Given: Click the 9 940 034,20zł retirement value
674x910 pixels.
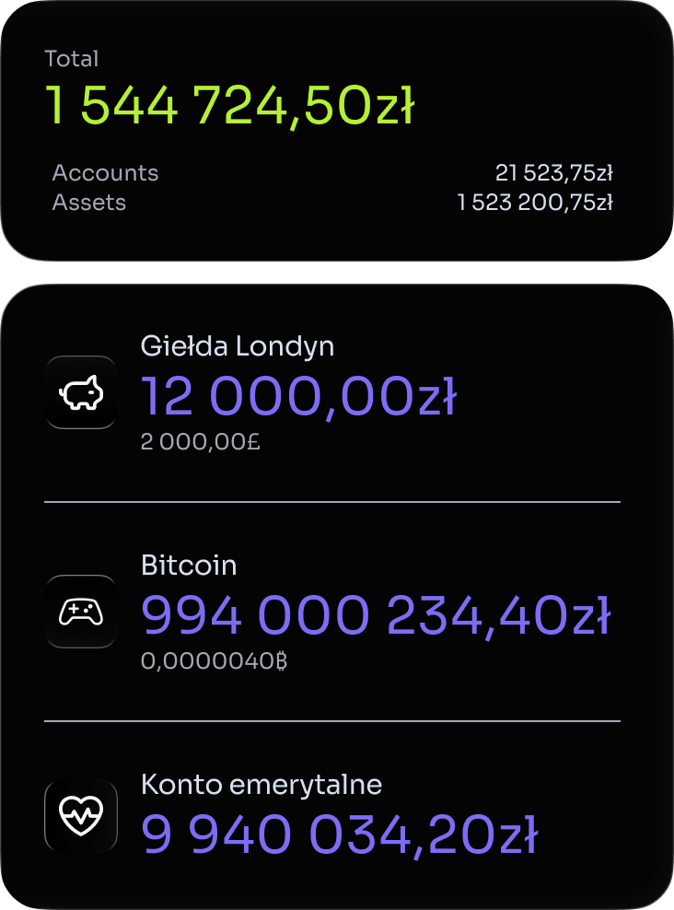Looking at the screenshot, I should 339,834.
